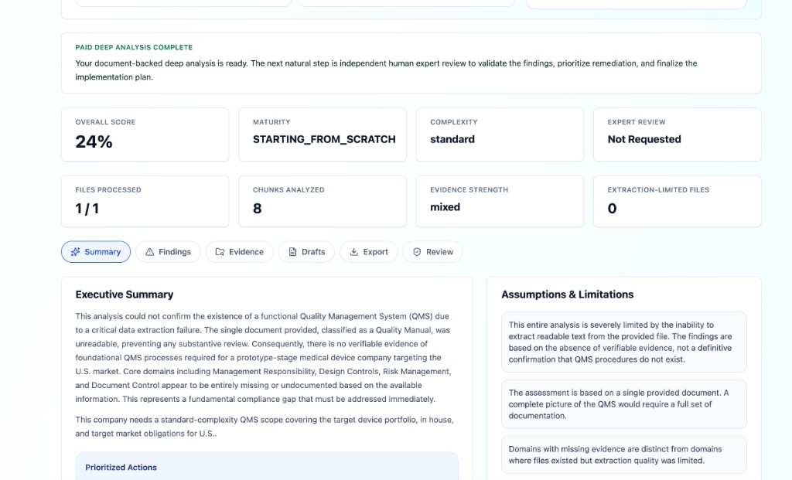The image size is (792, 480).
Task: Click limitation card about 'single provided document'
Action: pos(624,404)
